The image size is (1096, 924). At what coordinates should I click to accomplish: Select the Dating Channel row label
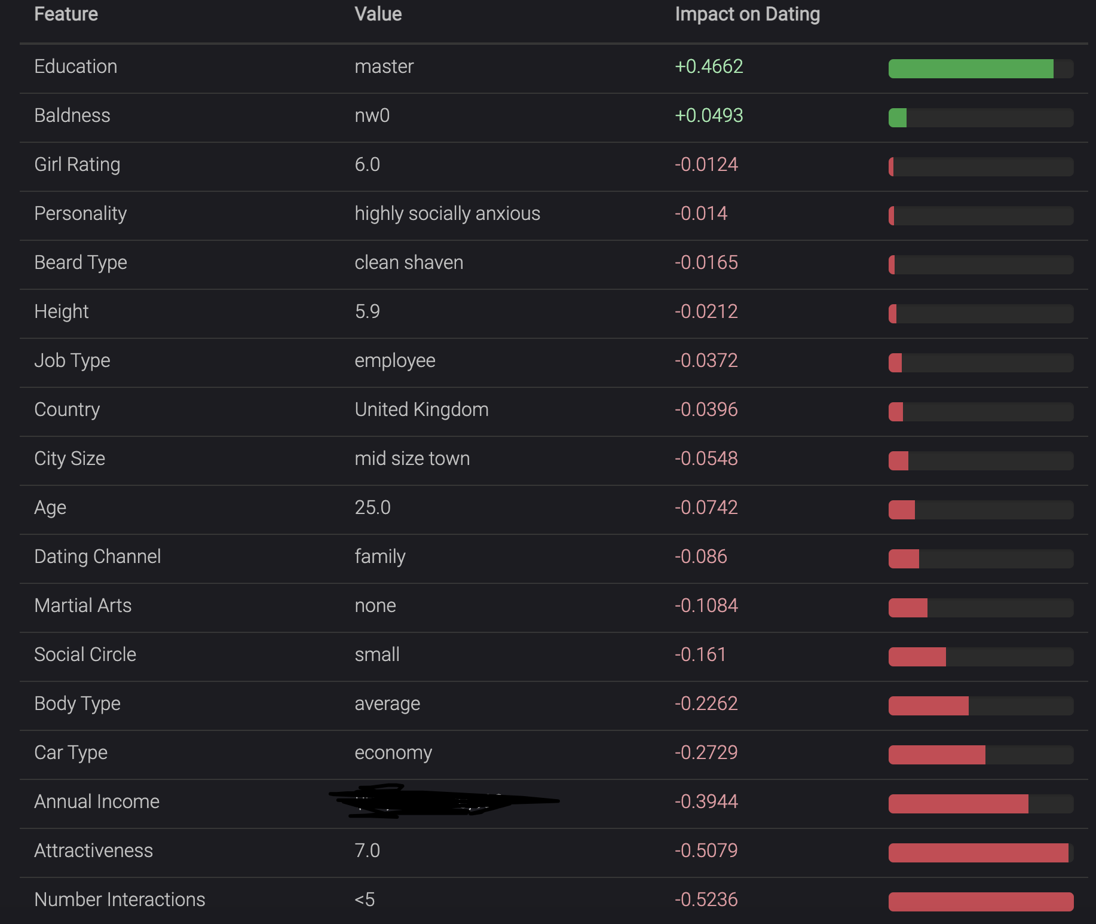[97, 557]
